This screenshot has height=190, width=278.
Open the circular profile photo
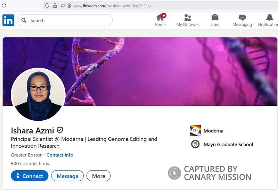click(x=38, y=94)
